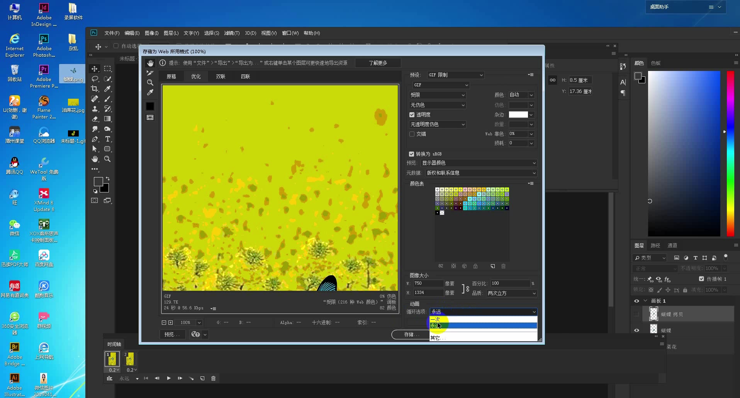Select the Sponge tool

tap(108, 129)
